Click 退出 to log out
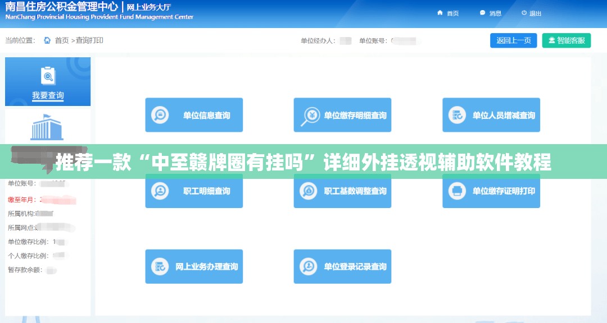Viewport: 607px width, 323px height. coord(535,13)
